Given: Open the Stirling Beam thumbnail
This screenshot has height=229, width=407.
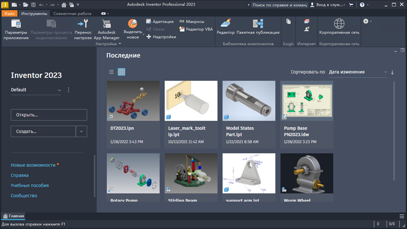Looking at the screenshot, I should [191, 173].
